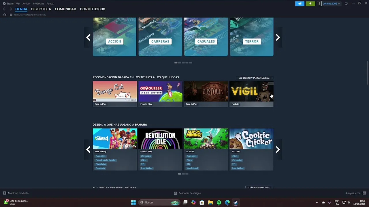The width and height of the screenshot is (369, 207).
Task: Open notifications bell icon
Action: [310, 3]
